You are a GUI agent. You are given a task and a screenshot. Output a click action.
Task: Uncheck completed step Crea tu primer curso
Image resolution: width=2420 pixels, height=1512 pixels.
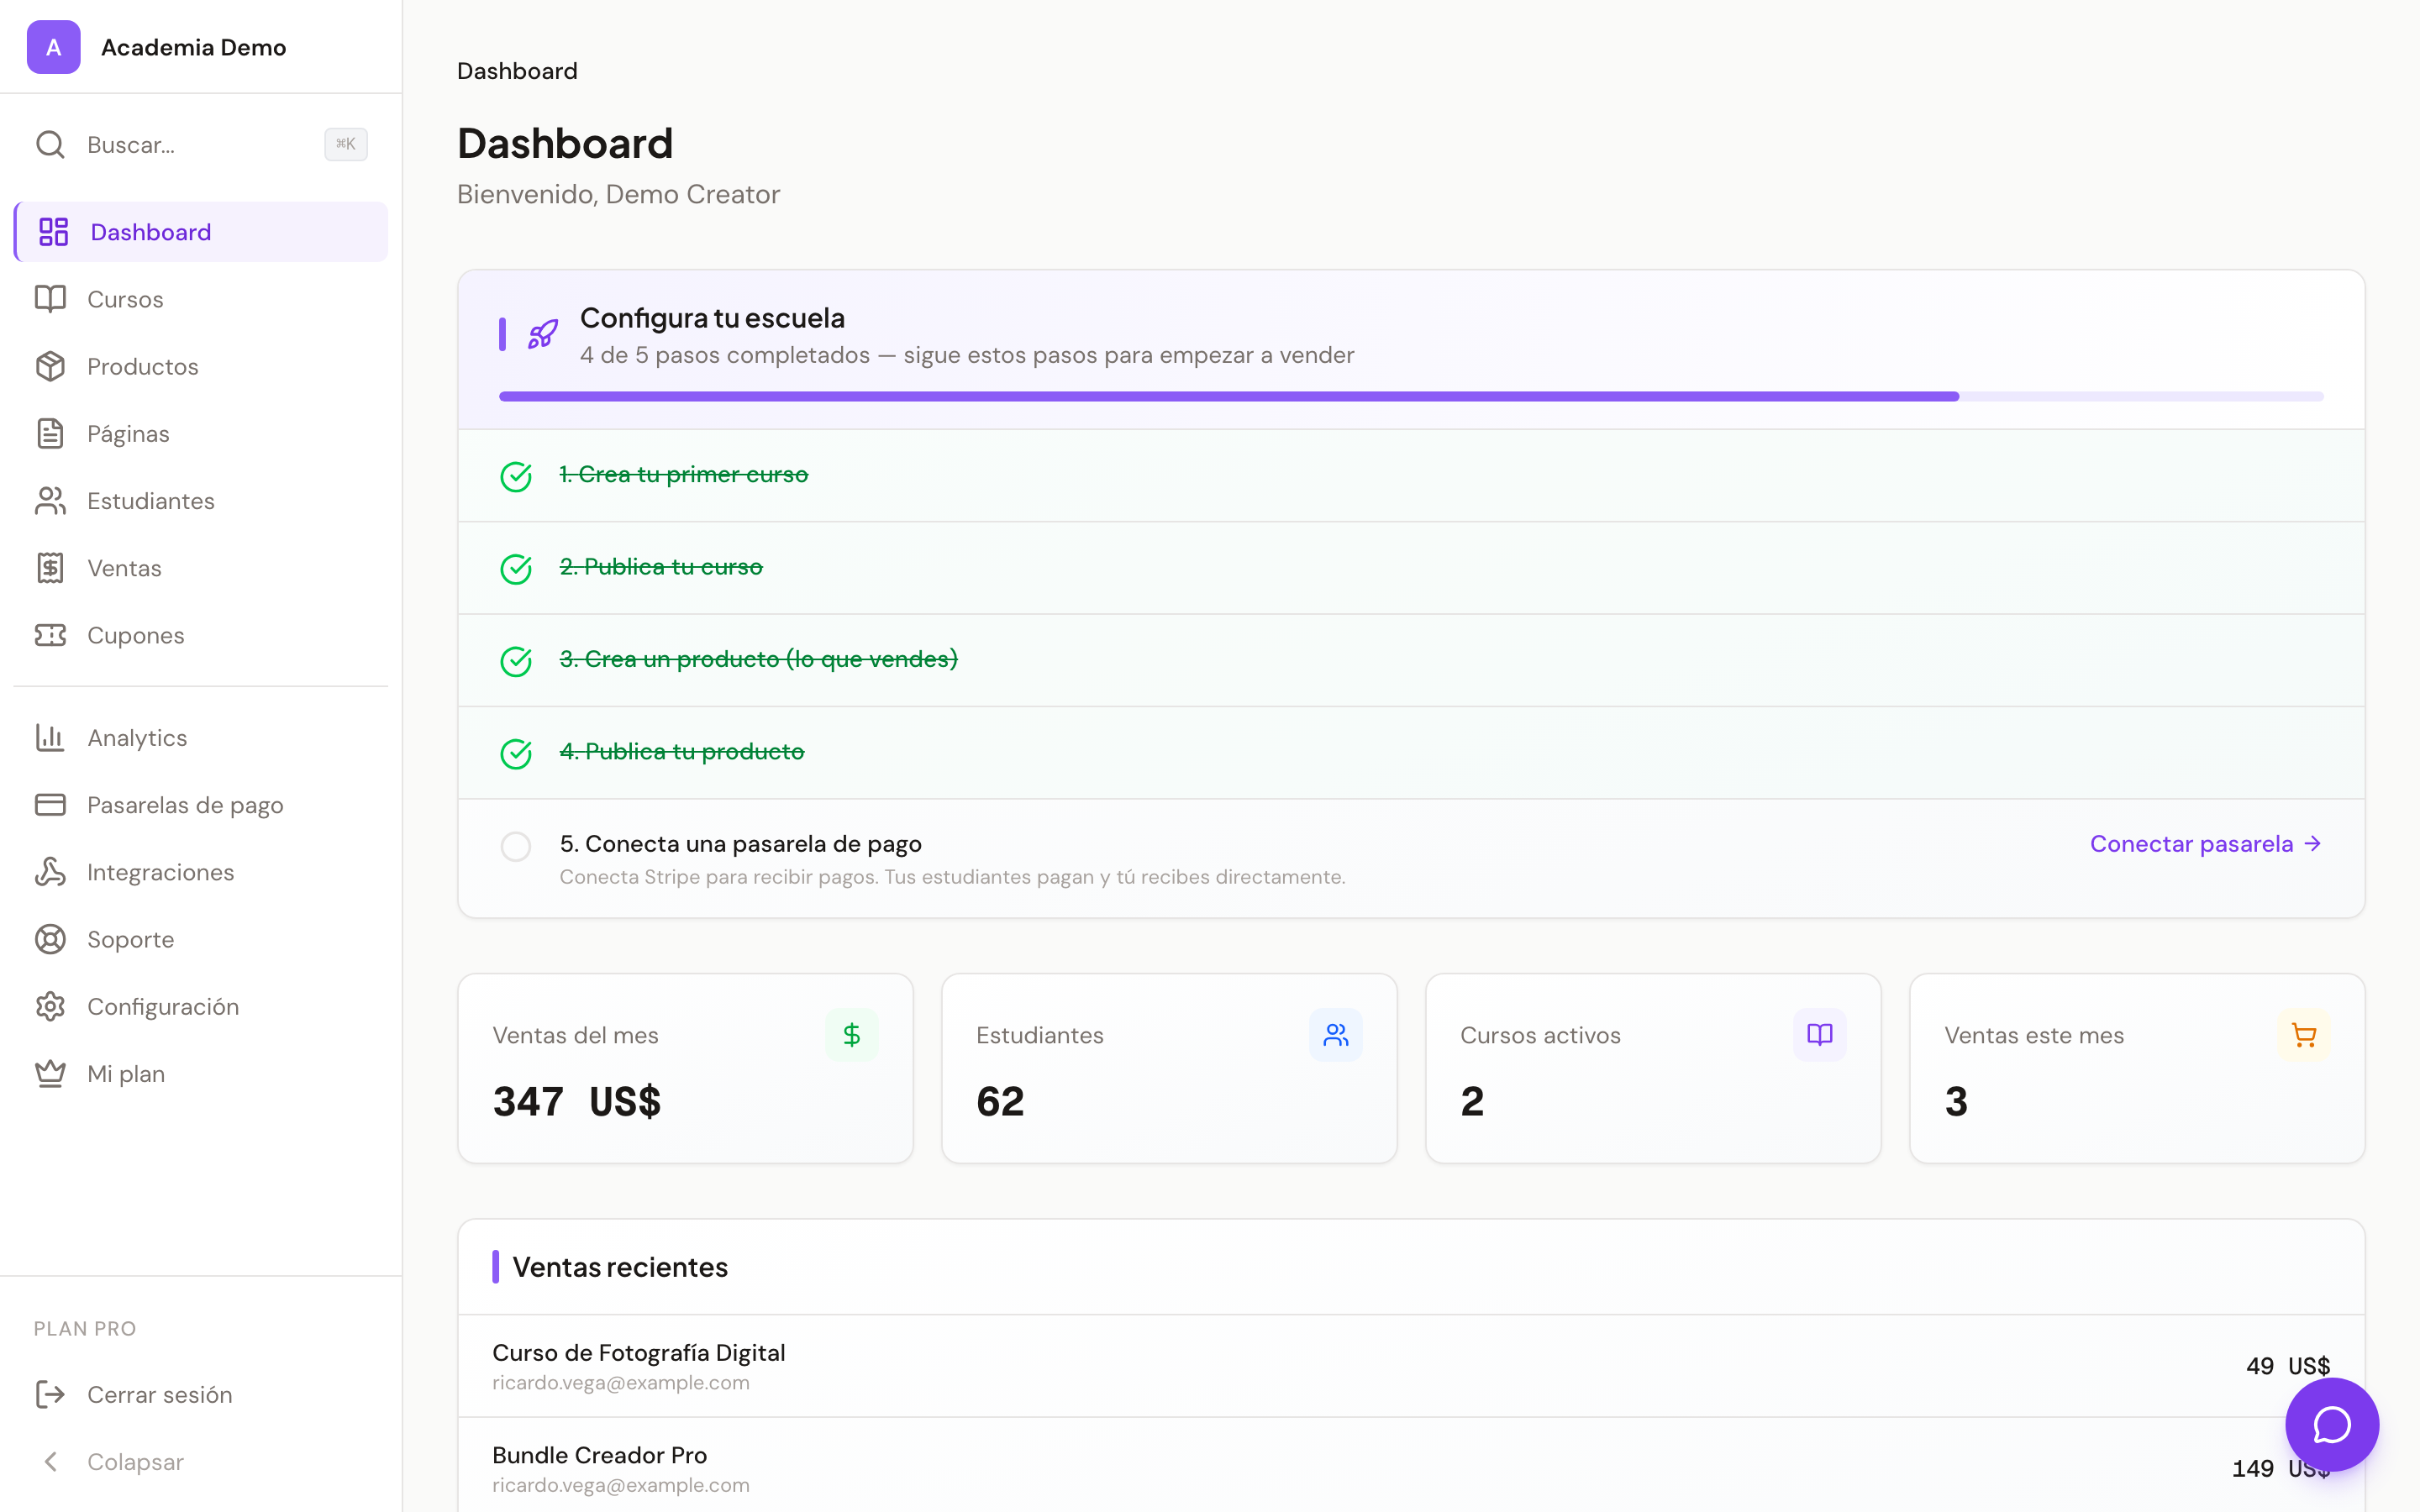coord(516,477)
